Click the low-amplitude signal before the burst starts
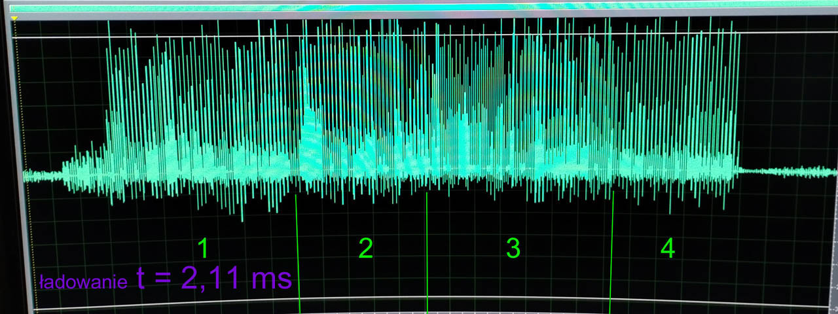838x314 pixels. [x=43, y=175]
